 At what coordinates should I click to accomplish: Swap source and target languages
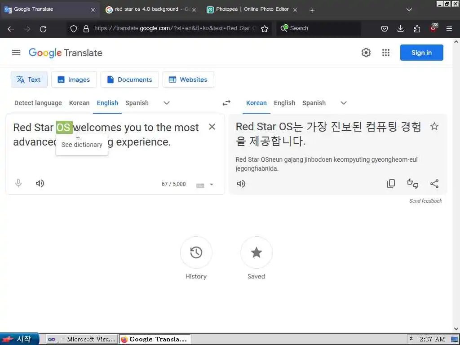tap(226, 103)
